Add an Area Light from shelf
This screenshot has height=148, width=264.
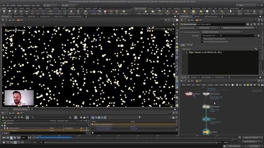point(160,12)
